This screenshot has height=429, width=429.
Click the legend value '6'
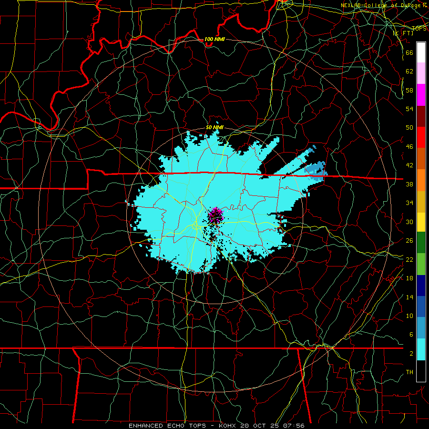pyautogui.click(x=411, y=334)
